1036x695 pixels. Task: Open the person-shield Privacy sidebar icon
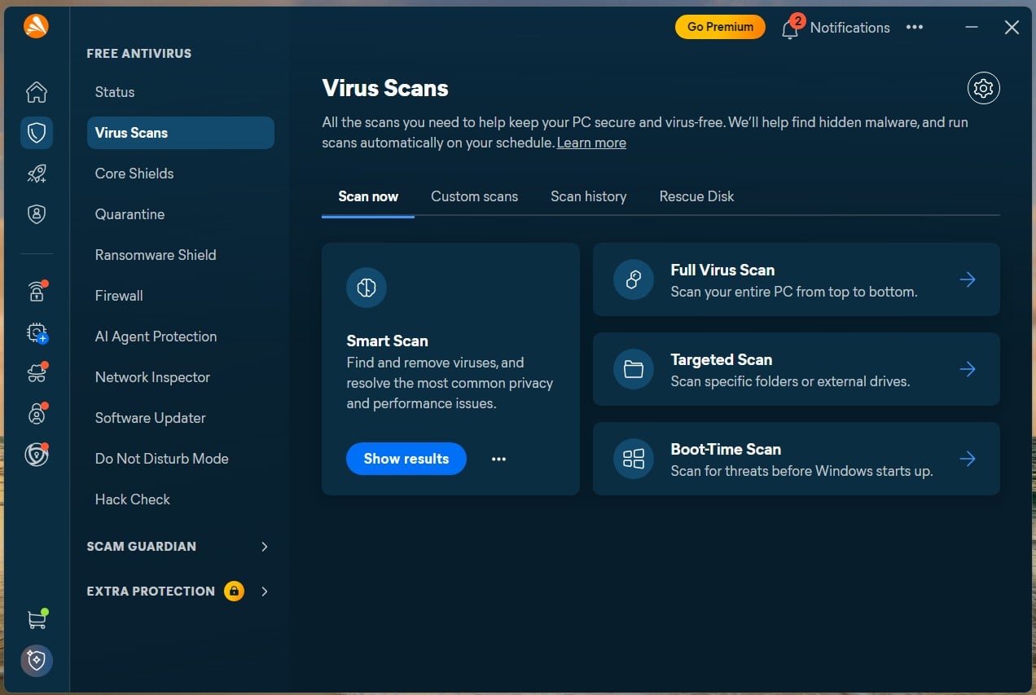[37, 214]
